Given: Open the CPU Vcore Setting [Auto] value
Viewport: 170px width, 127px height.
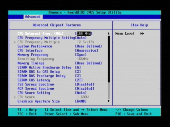Looking at the screenshot, I should 81,93.
